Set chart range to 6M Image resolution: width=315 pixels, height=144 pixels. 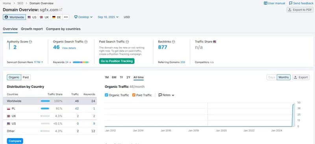coord(114,77)
